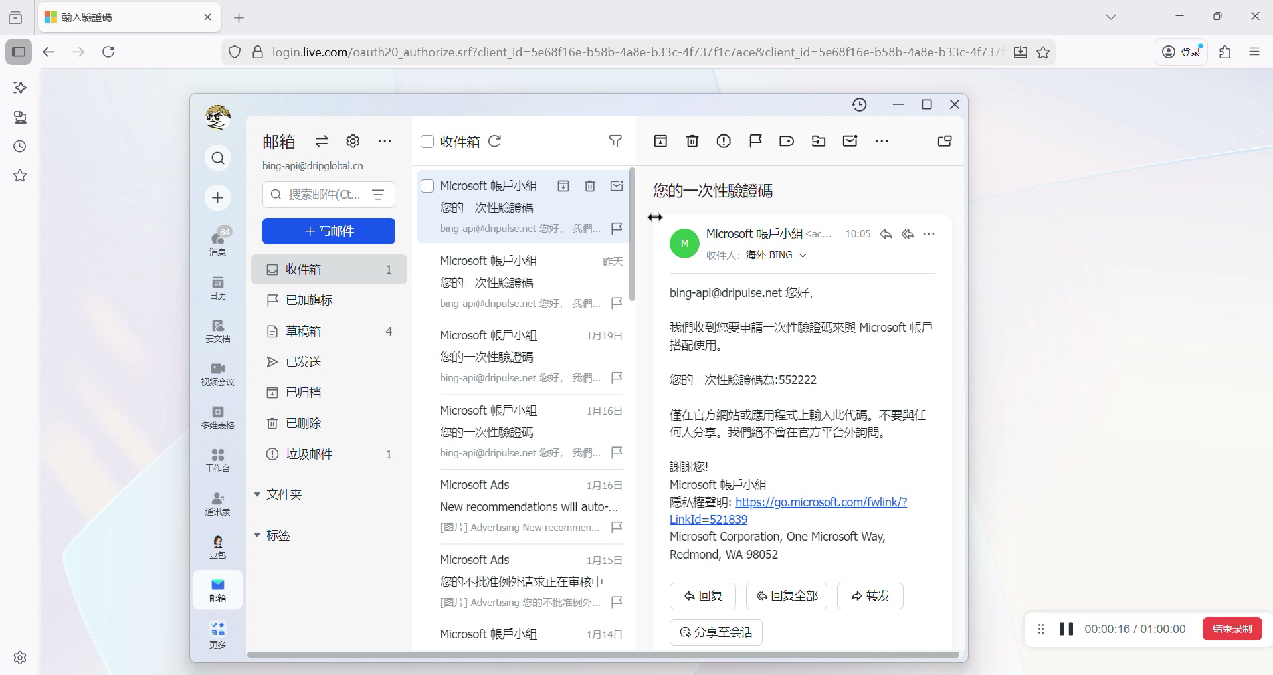1273x675 pixels.
Task: Mark open mail unread via toolbar envelope
Action: tap(850, 141)
